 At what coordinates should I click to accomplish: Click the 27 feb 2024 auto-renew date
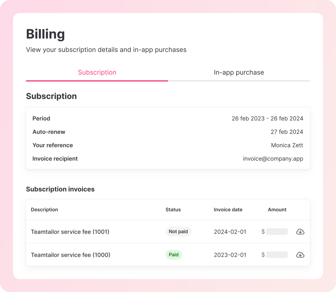pyautogui.click(x=287, y=132)
